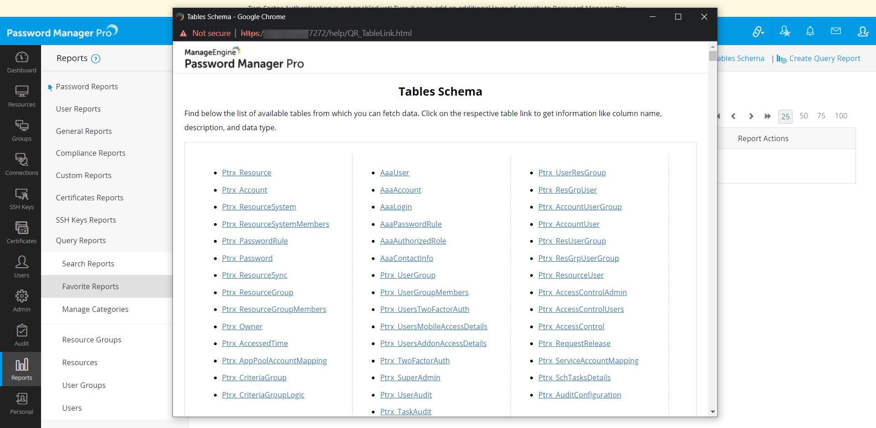
Task: Click the notifications bell icon
Action: [810, 31]
